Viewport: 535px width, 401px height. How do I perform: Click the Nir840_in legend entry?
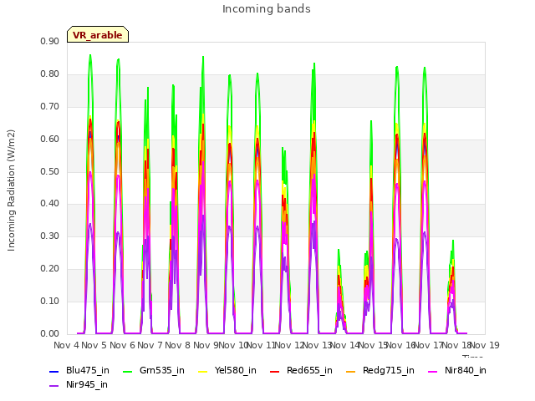tap(457, 370)
